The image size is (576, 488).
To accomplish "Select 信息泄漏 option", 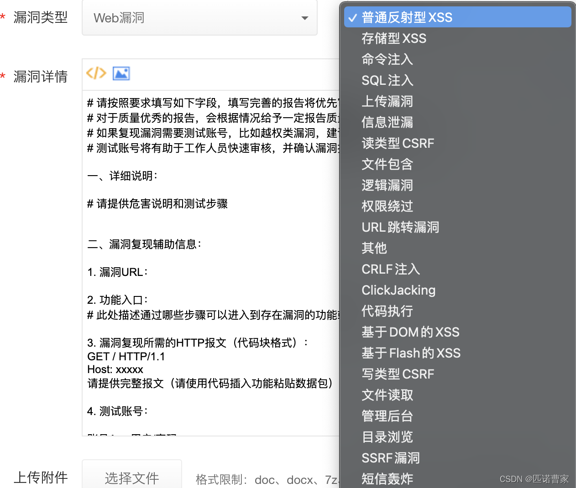I will [457, 122].
